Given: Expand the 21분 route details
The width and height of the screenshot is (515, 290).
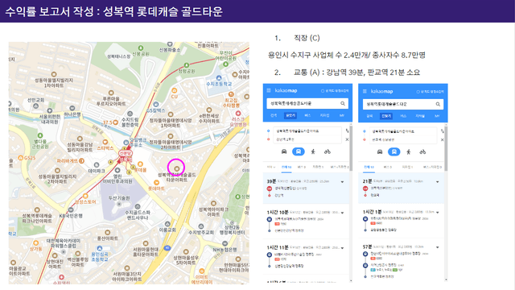Looking at the screenshot, I should (438, 182).
